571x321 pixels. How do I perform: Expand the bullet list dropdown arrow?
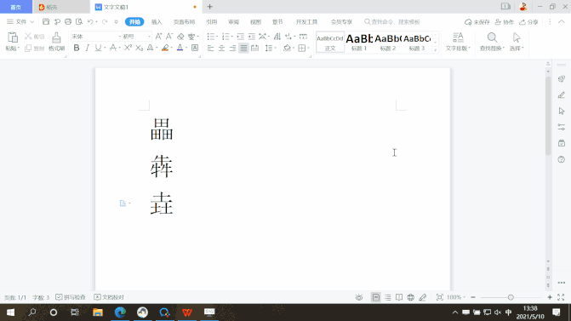(217, 37)
